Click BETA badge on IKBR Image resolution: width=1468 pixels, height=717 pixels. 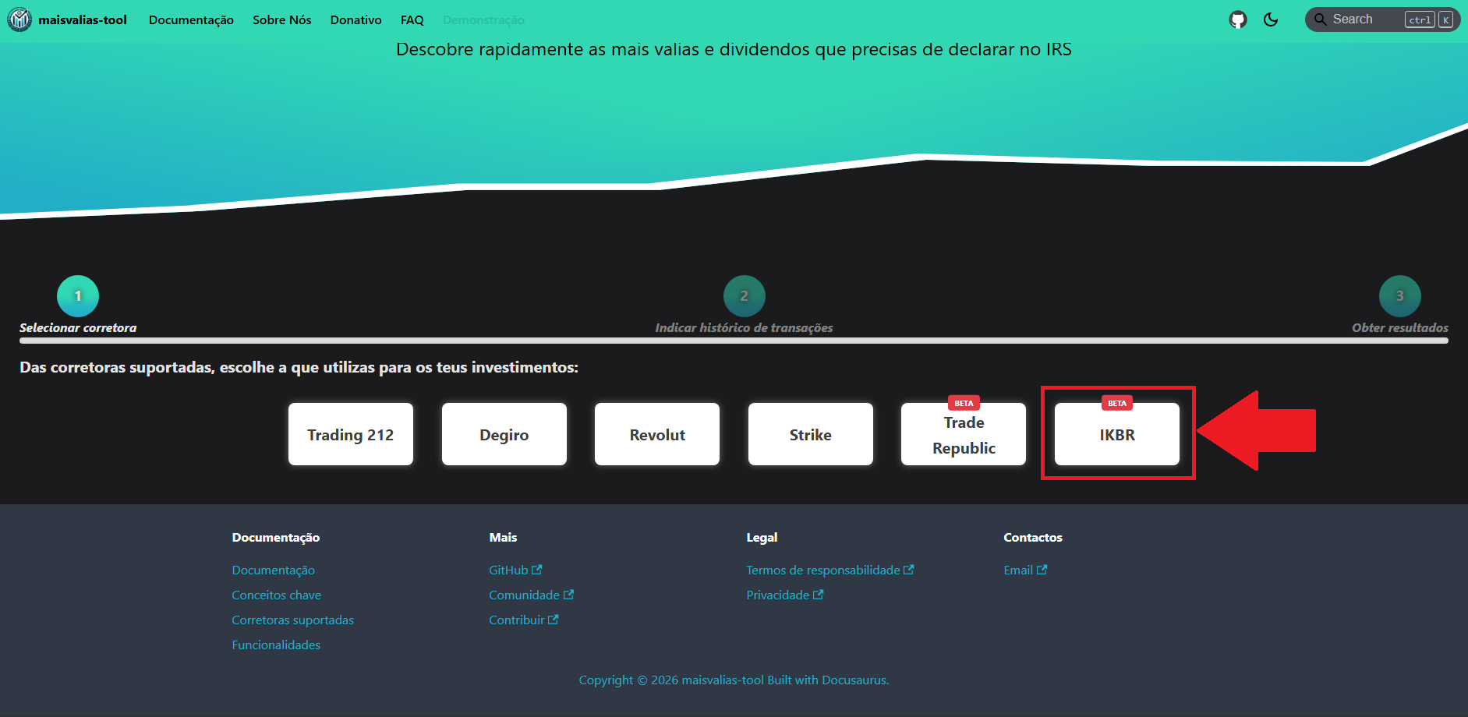1117,403
